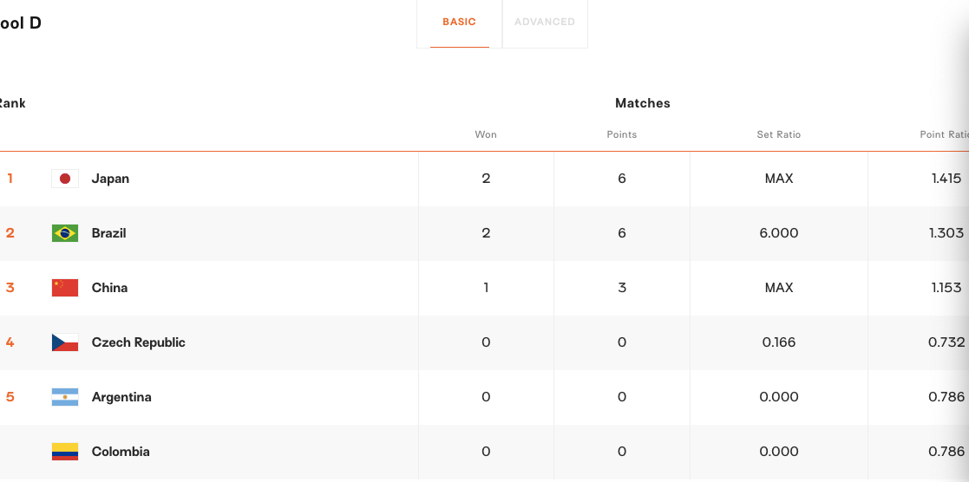Select the Set Ratio column header
The width and height of the screenshot is (969, 482).
(779, 134)
